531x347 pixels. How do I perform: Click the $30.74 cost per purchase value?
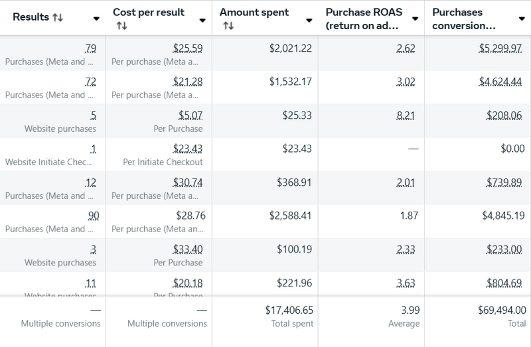[x=187, y=182]
